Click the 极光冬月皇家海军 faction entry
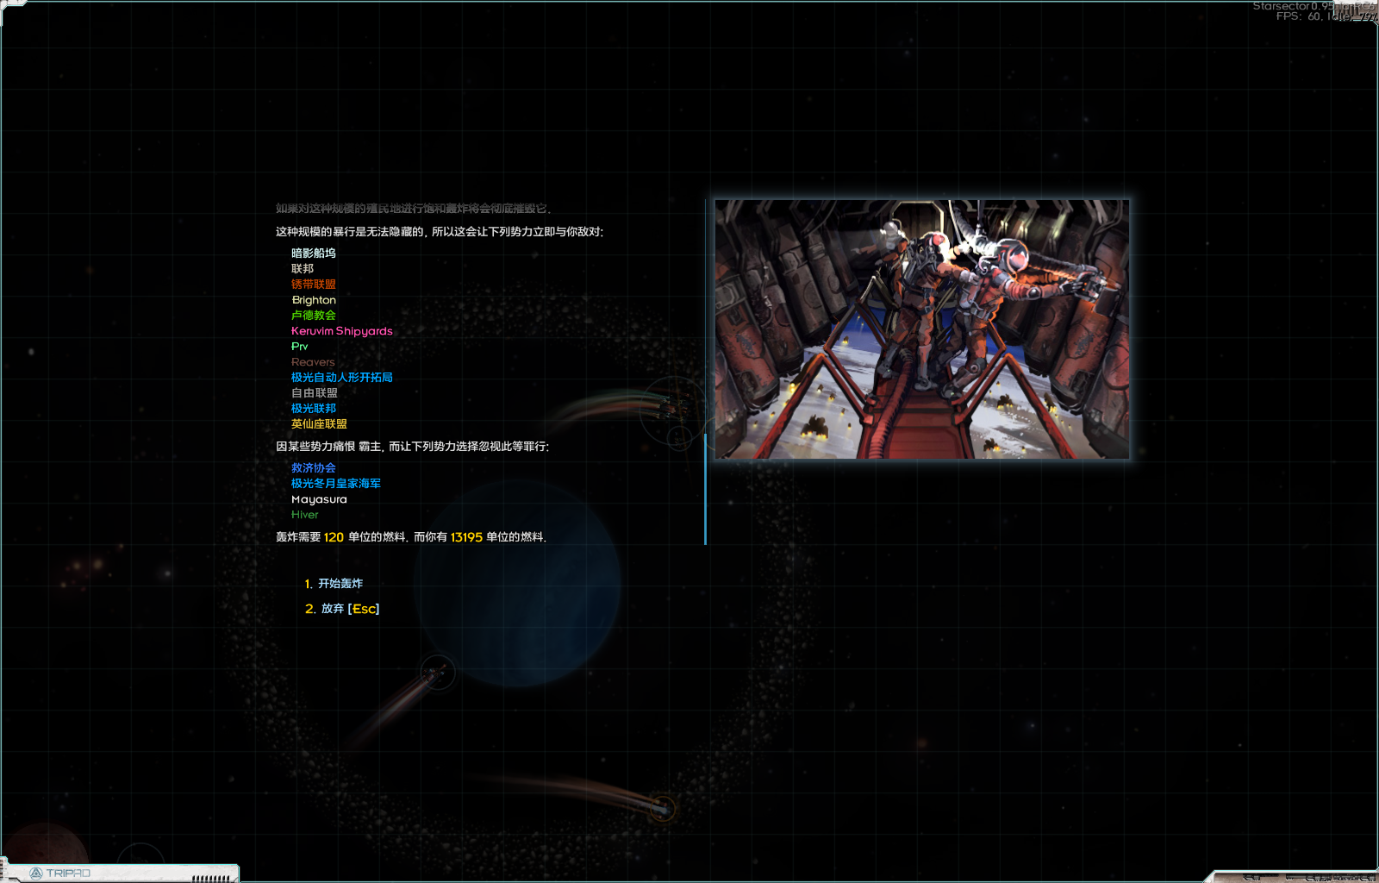The image size is (1379, 883). click(337, 484)
